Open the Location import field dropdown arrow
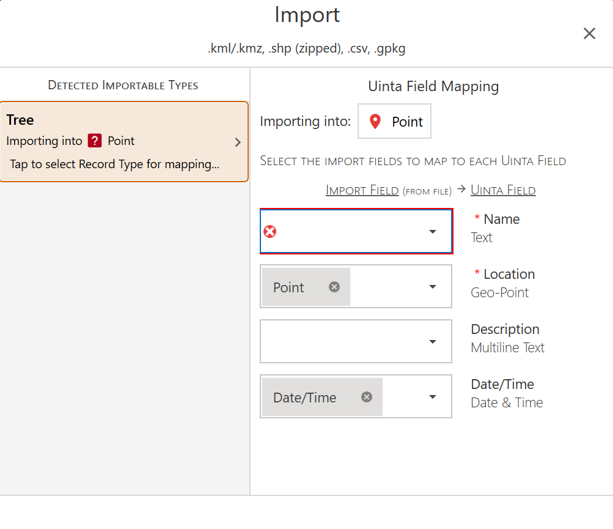Image resolution: width=613 pixels, height=529 pixels. coord(432,287)
